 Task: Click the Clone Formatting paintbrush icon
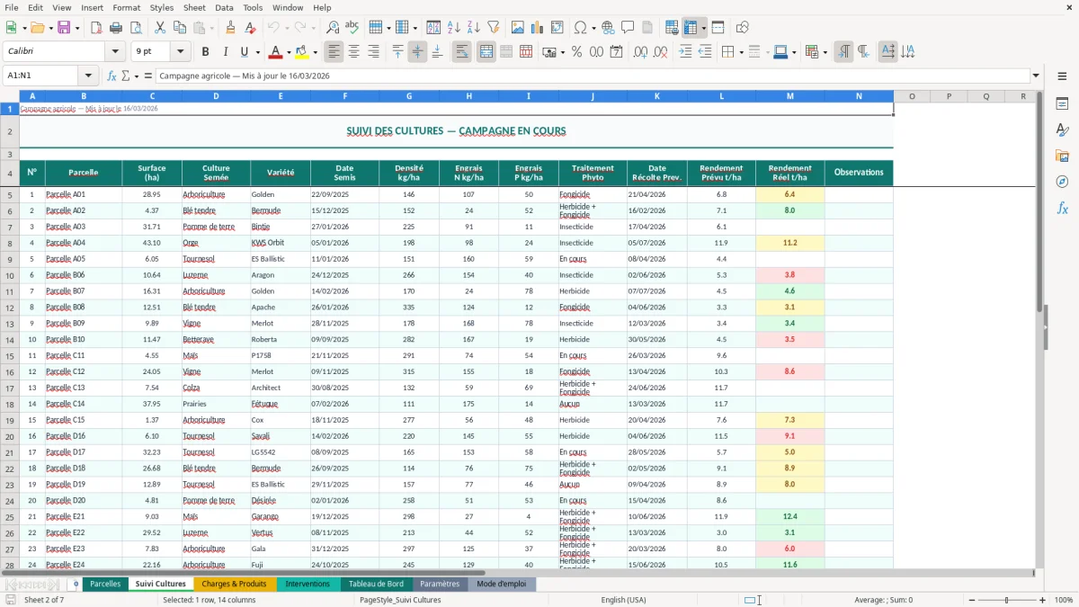pyautogui.click(x=230, y=28)
